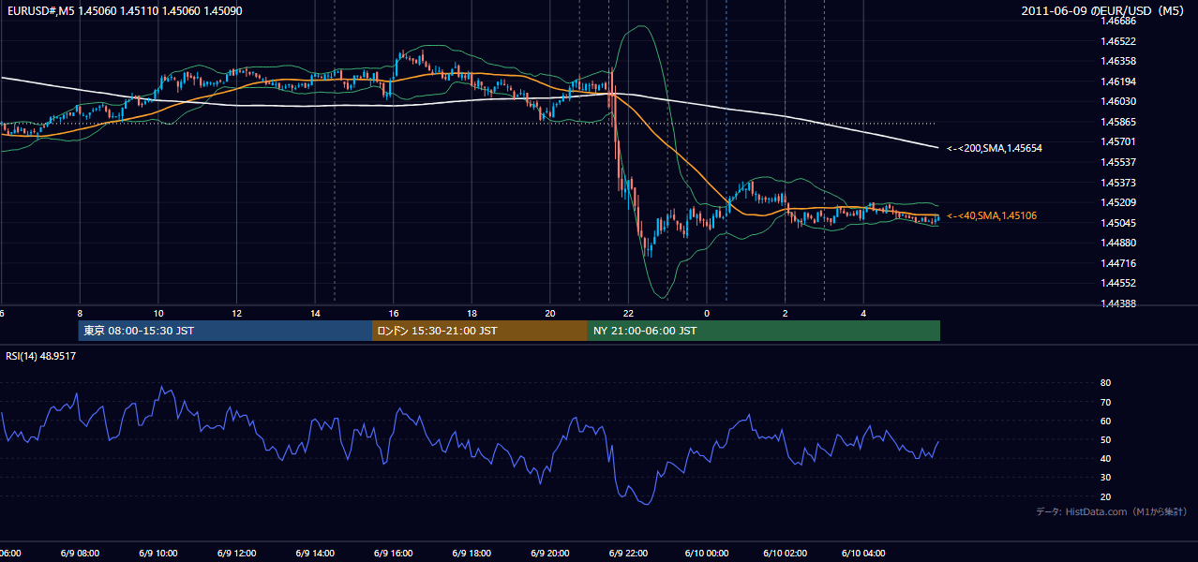Click price axis label 1.44552
This screenshot has height=562, width=1198.
pyautogui.click(x=1117, y=283)
